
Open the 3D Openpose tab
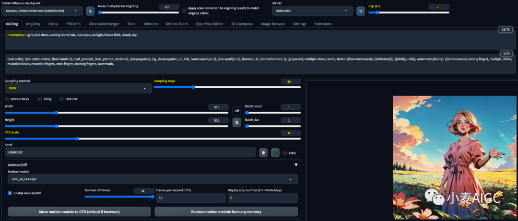point(242,24)
